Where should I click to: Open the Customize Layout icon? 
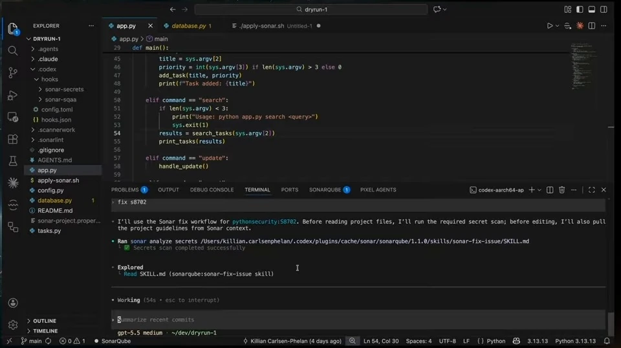point(567,9)
